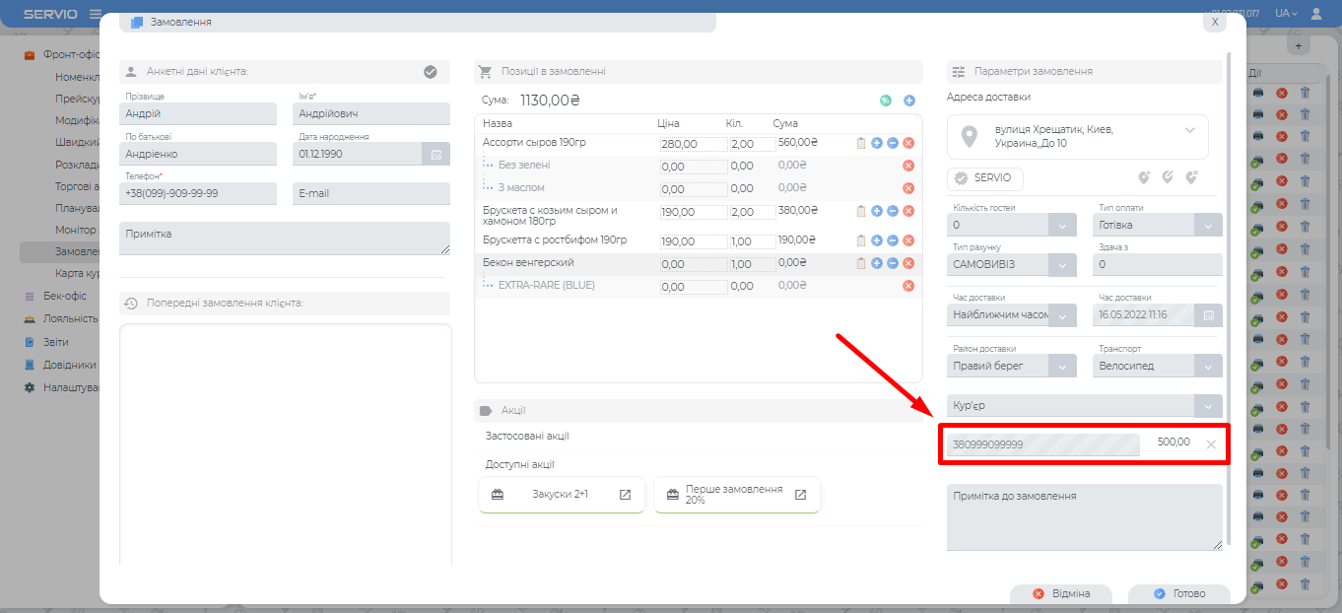
Task: Expand the delivery address dropdown
Action: coord(1189,130)
